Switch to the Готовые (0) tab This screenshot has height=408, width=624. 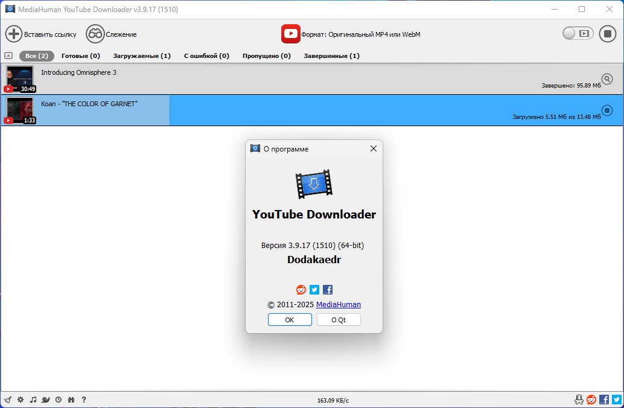(x=81, y=56)
